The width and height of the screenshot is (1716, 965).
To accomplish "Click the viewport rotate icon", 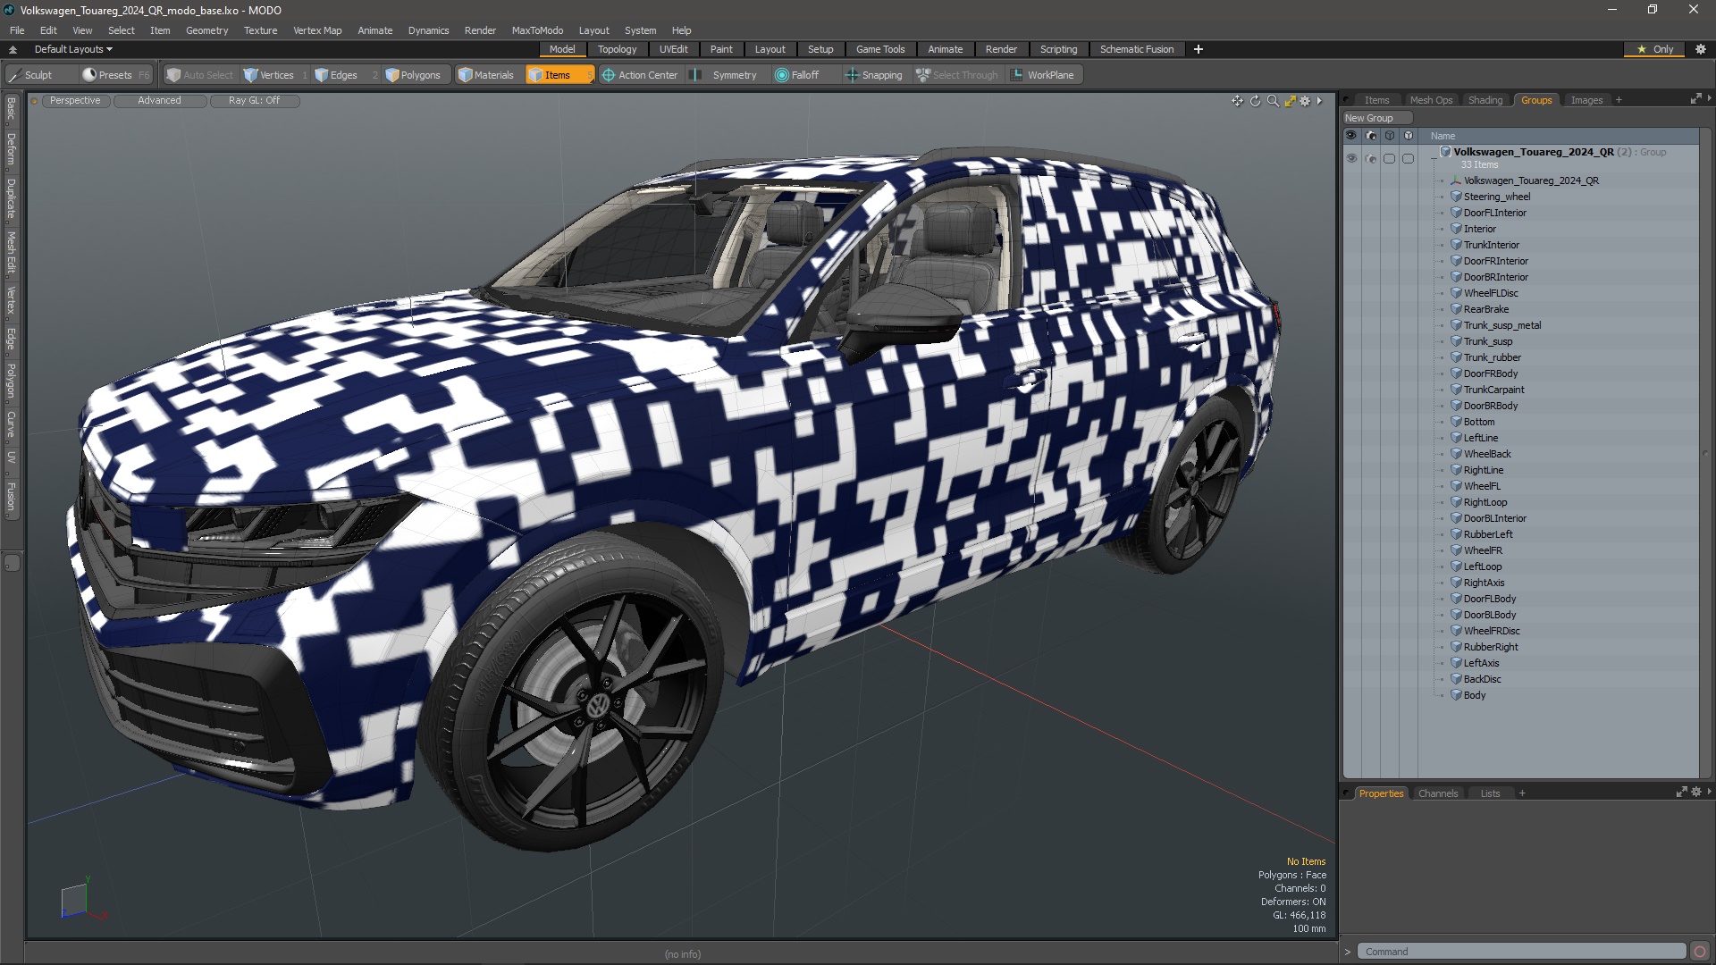I will [x=1255, y=101].
